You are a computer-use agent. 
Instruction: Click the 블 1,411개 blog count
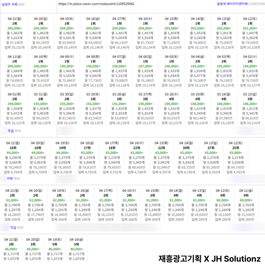click(x=250, y=109)
